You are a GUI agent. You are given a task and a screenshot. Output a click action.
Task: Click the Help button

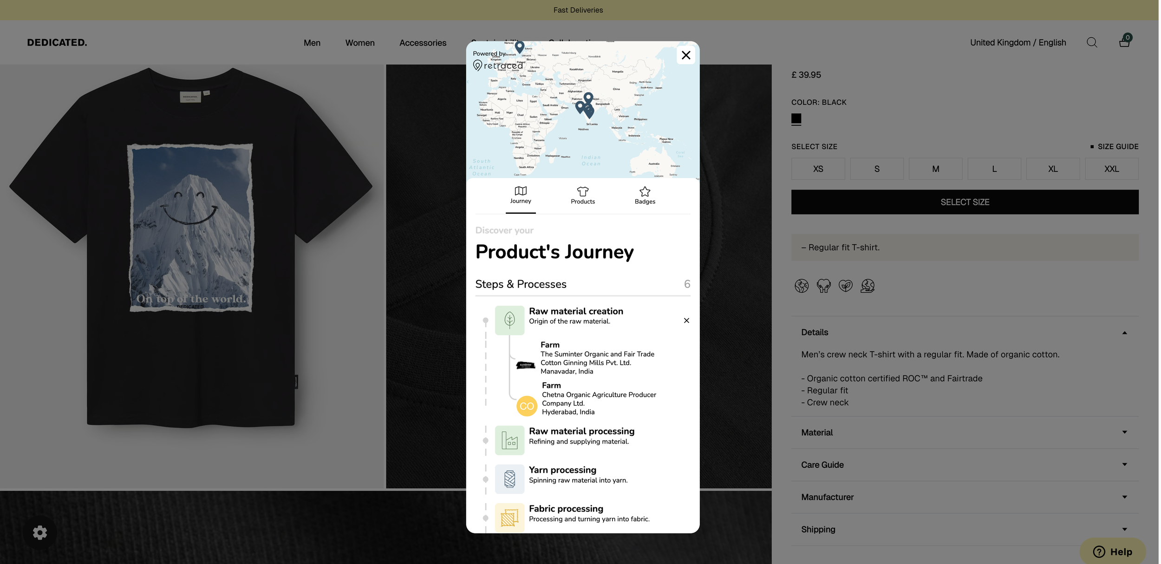(x=1112, y=551)
